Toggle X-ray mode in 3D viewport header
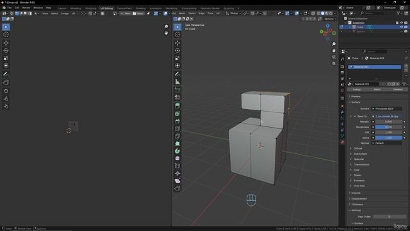410x231 pixels. pyautogui.click(x=313, y=13)
